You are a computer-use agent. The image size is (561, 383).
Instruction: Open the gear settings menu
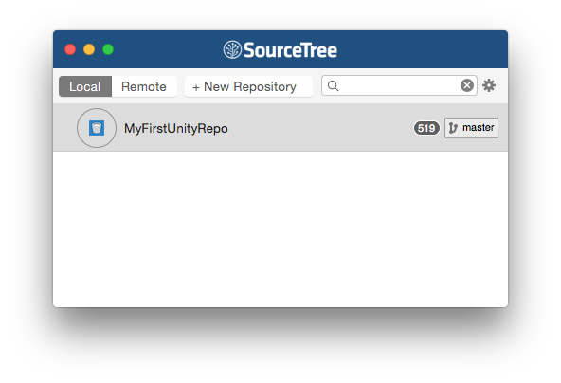click(x=489, y=85)
